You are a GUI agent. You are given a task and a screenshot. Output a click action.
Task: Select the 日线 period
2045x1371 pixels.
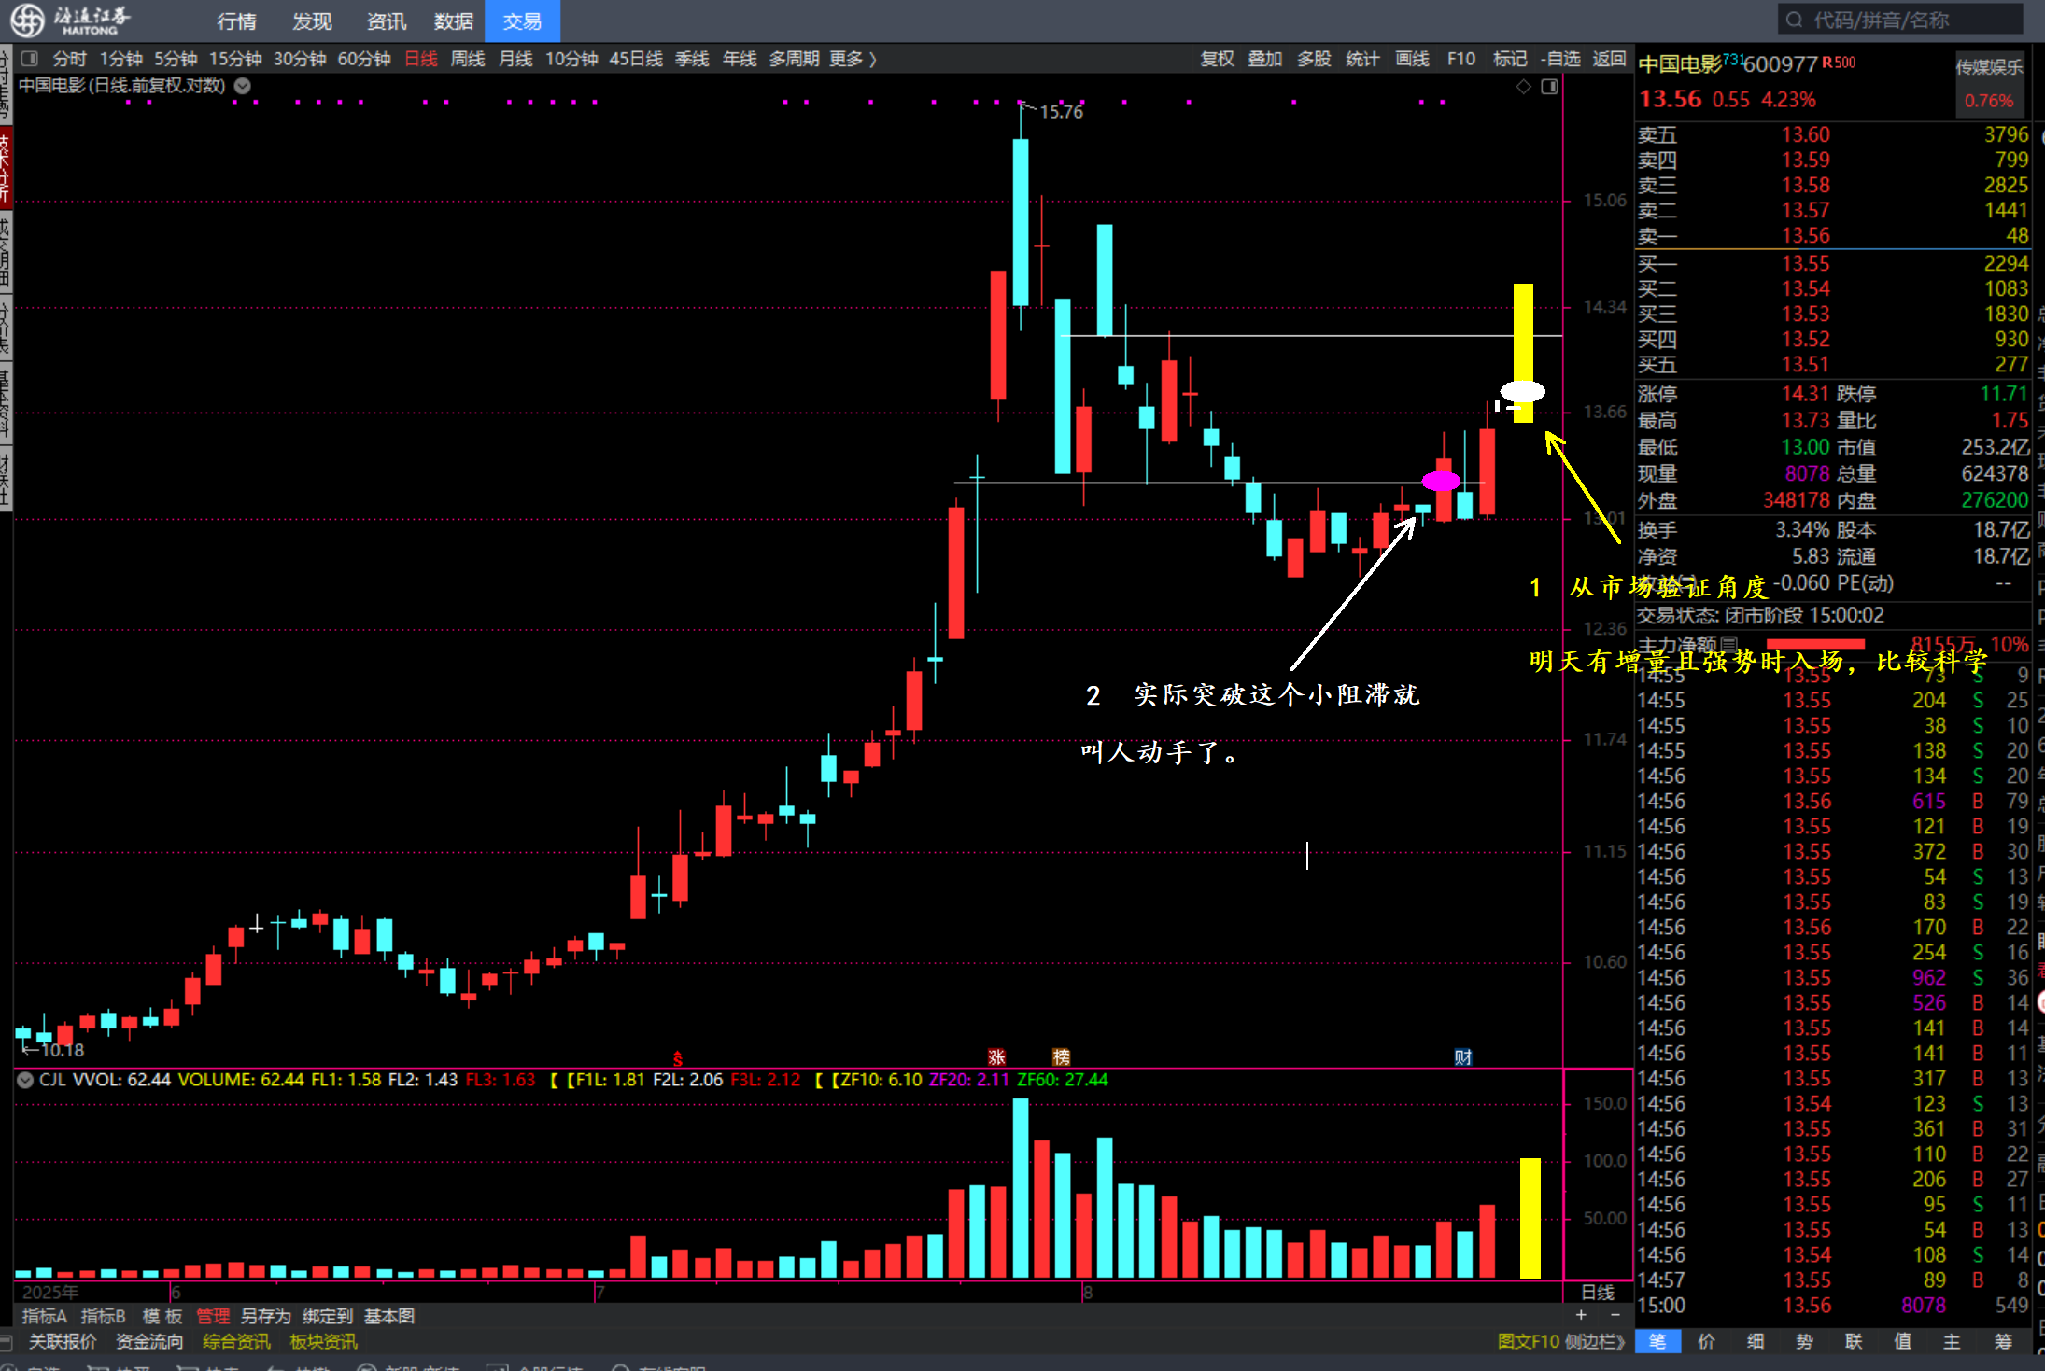421,59
